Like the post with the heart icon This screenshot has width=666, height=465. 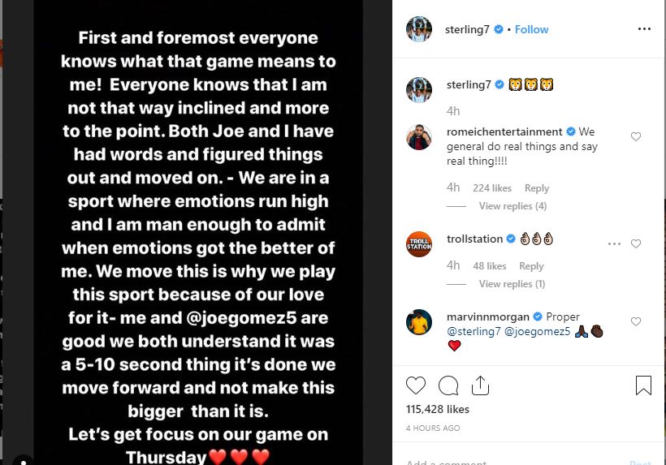(416, 385)
